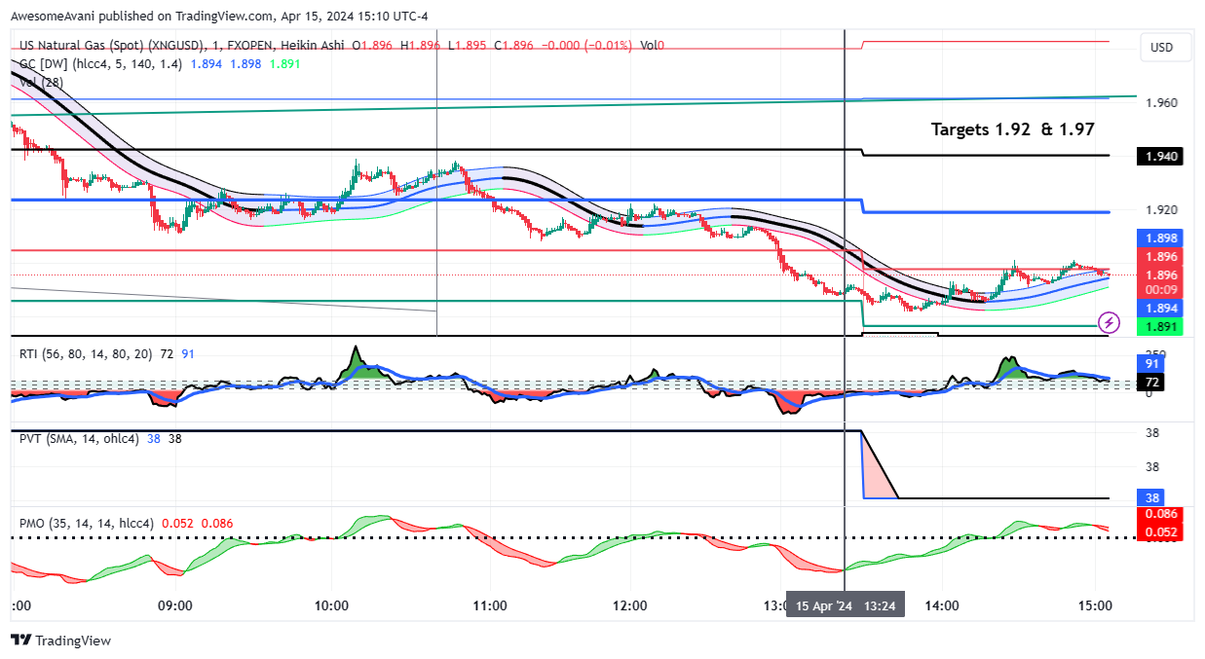Click the black 1.940 price scale label
Screen dimensions: 1205x659
[x=1160, y=156]
